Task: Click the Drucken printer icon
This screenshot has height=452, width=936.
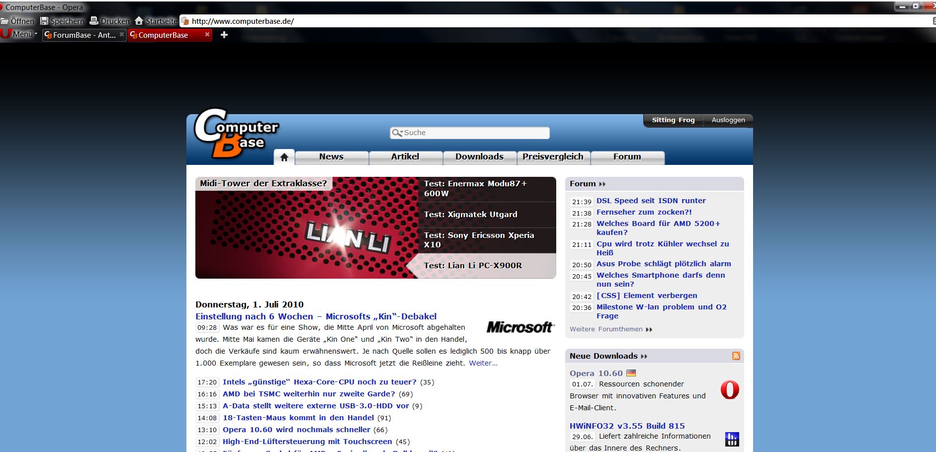Action: (x=94, y=21)
